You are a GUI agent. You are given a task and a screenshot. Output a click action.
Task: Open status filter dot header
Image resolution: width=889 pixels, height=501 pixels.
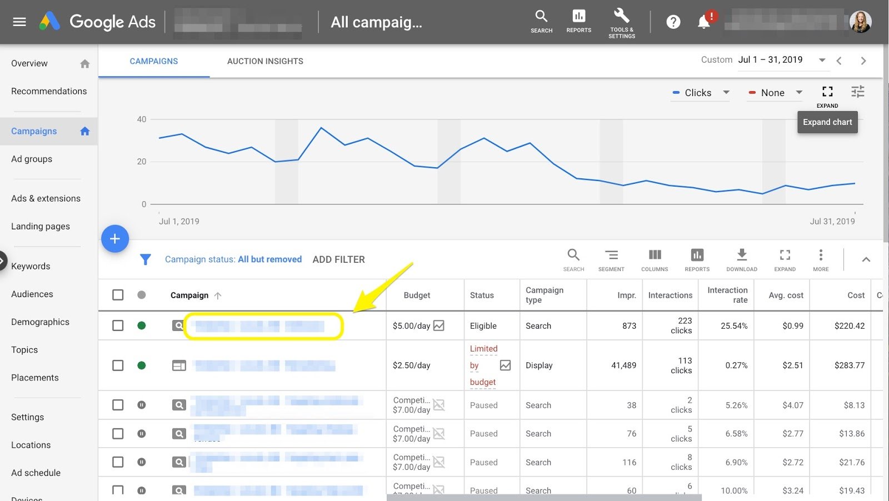(x=142, y=295)
